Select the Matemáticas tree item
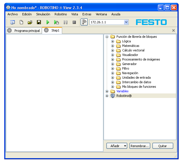Screen dimensions: 186x163 point(131,46)
